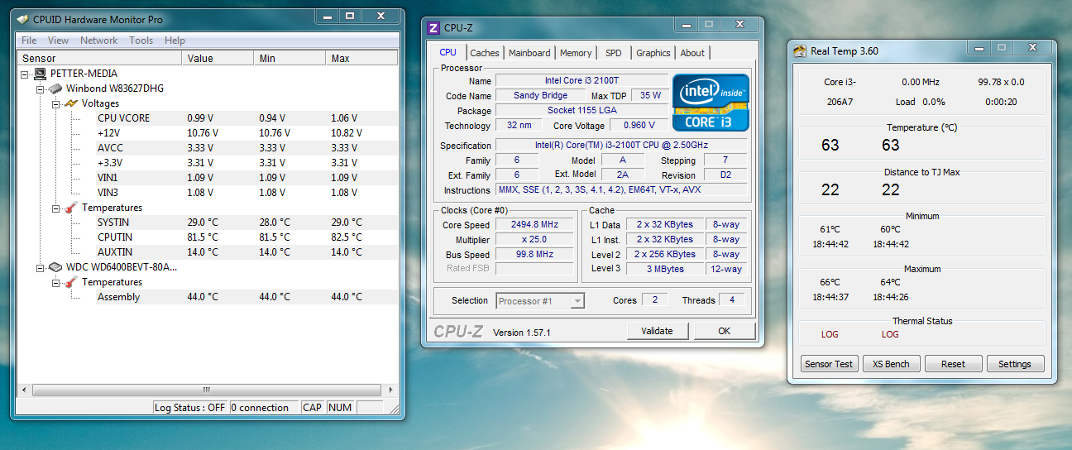Open the Help menu in HWMonitor
Viewport: 1072px width, 450px height.
[175, 41]
